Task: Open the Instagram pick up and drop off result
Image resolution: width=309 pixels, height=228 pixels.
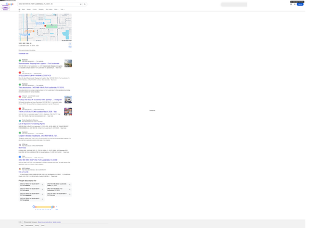Action: (x=40, y=99)
